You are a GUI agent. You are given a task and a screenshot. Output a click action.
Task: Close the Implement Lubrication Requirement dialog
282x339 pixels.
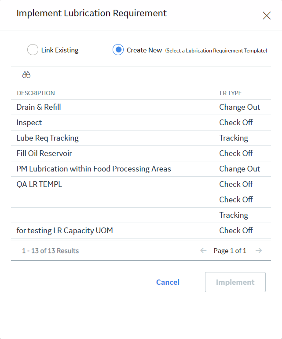[x=267, y=15]
